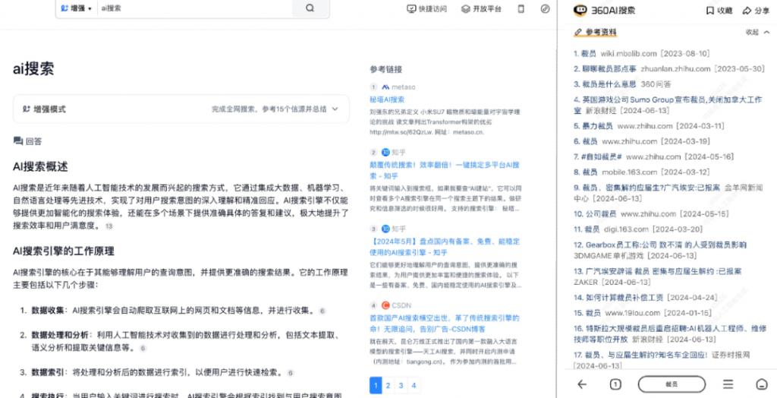
Task: Click the AI搜索引擎的工作原理 heading
Action: point(64,251)
